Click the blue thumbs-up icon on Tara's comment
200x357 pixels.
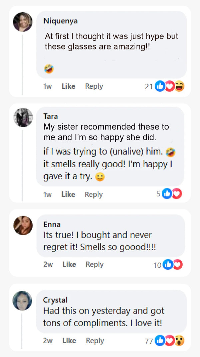click(167, 194)
